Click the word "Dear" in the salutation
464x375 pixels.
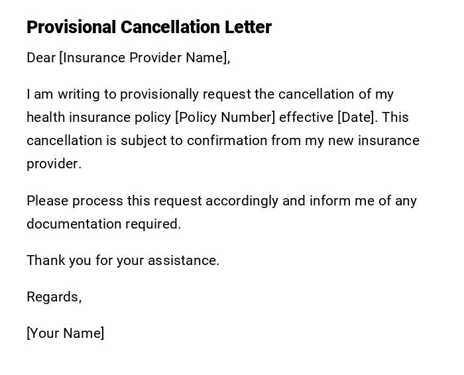(41, 58)
